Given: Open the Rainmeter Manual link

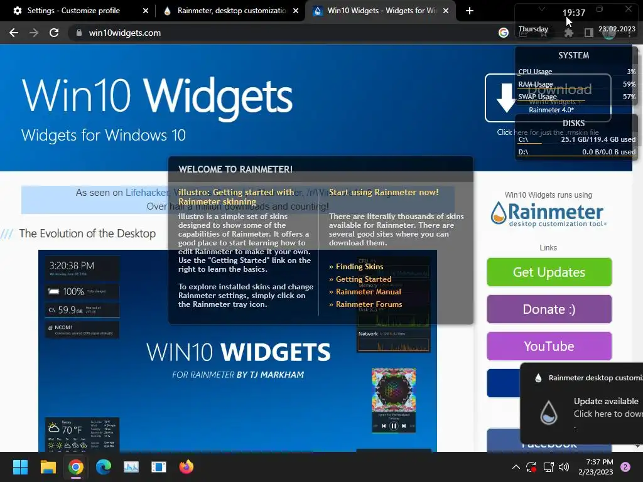Looking at the screenshot, I should click(x=368, y=292).
